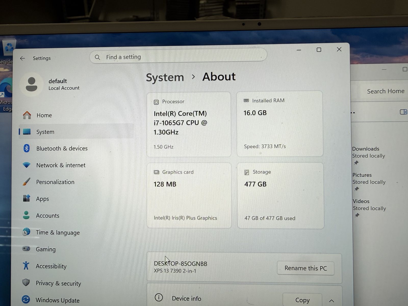
Task: Minimize the Settings window
Action: (x=299, y=50)
